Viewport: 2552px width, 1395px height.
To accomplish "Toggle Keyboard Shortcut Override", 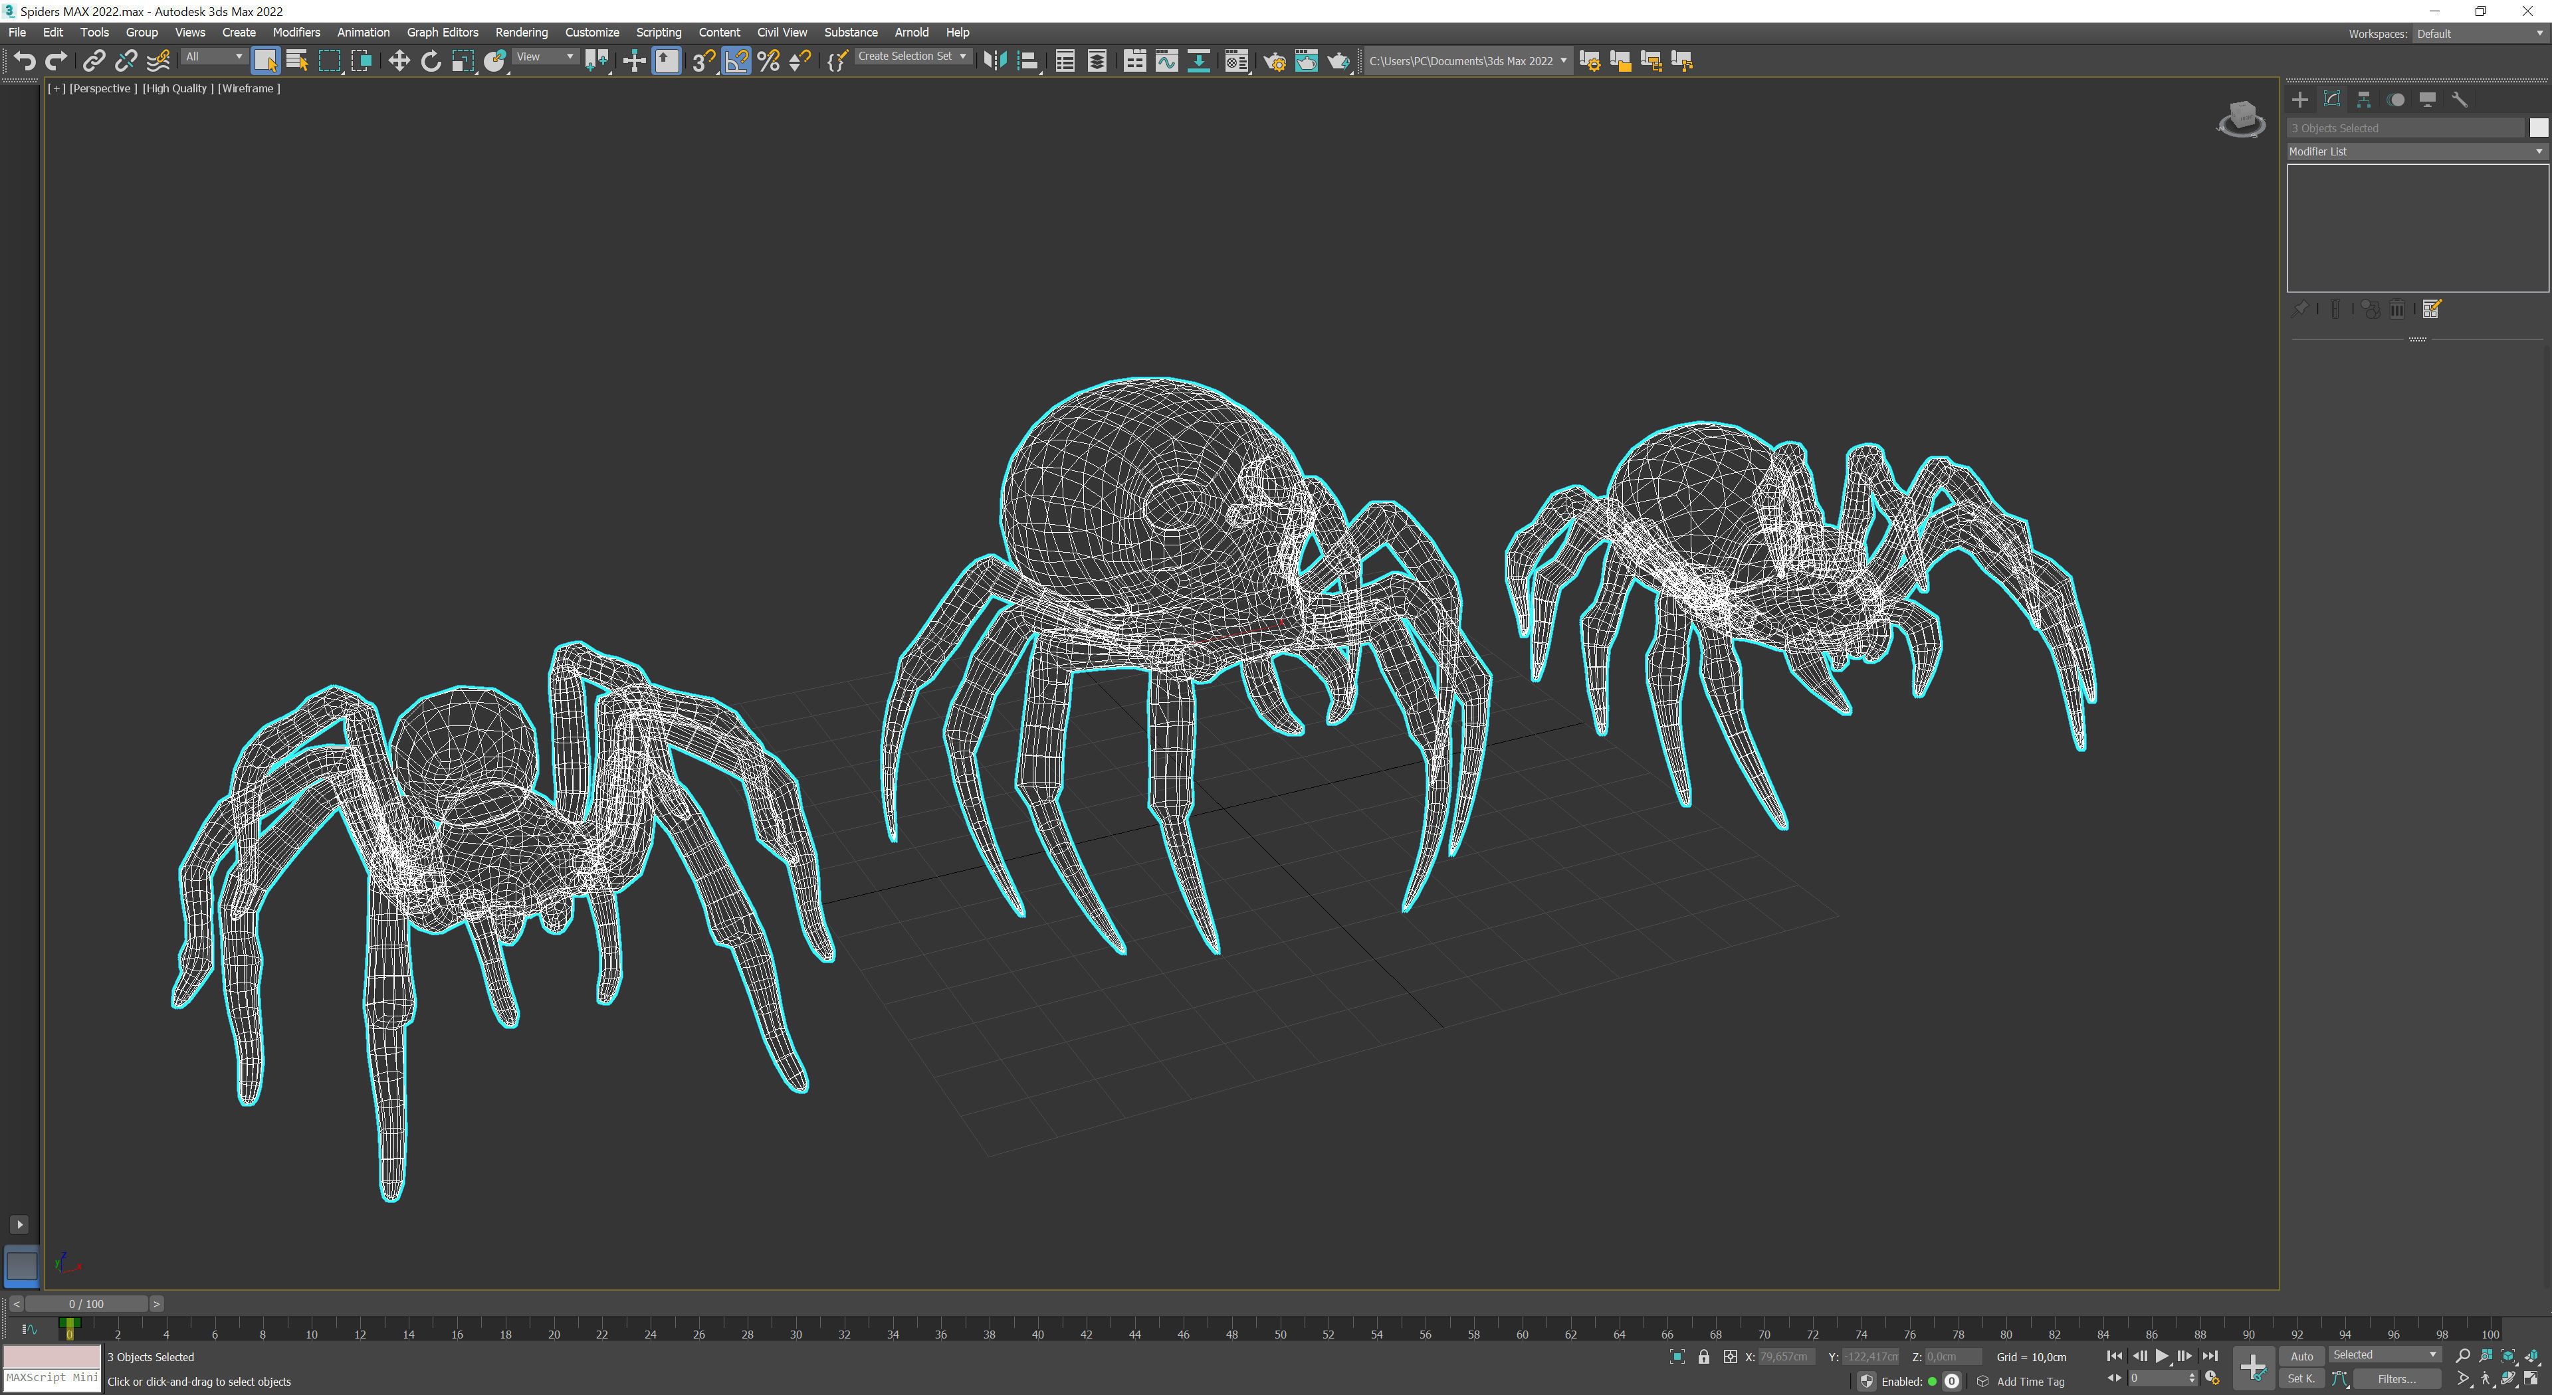I will pos(667,61).
